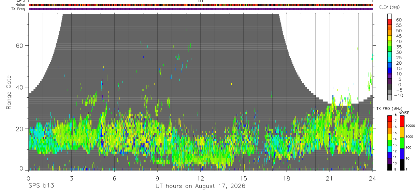Screen dimensions: 419x193
Task: Click the red 17 MHz TX FRQ swatch
Action: pyautogui.click(x=390, y=119)
